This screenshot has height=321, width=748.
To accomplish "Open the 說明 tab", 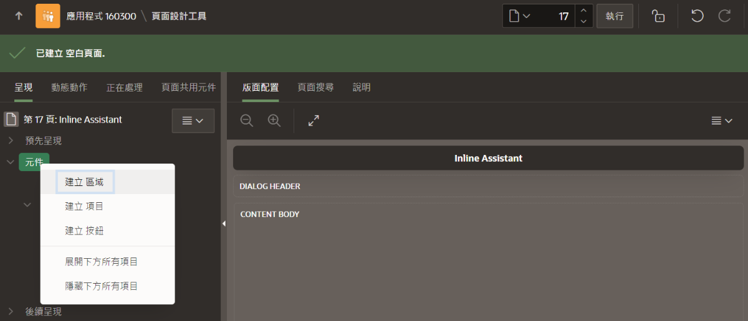I will (362, 88).
